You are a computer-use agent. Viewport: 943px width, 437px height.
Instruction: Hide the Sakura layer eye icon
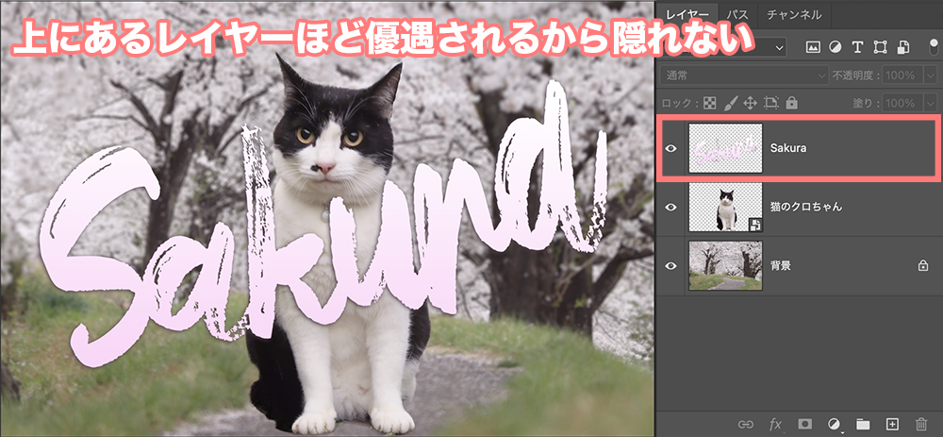click(671, 148)
